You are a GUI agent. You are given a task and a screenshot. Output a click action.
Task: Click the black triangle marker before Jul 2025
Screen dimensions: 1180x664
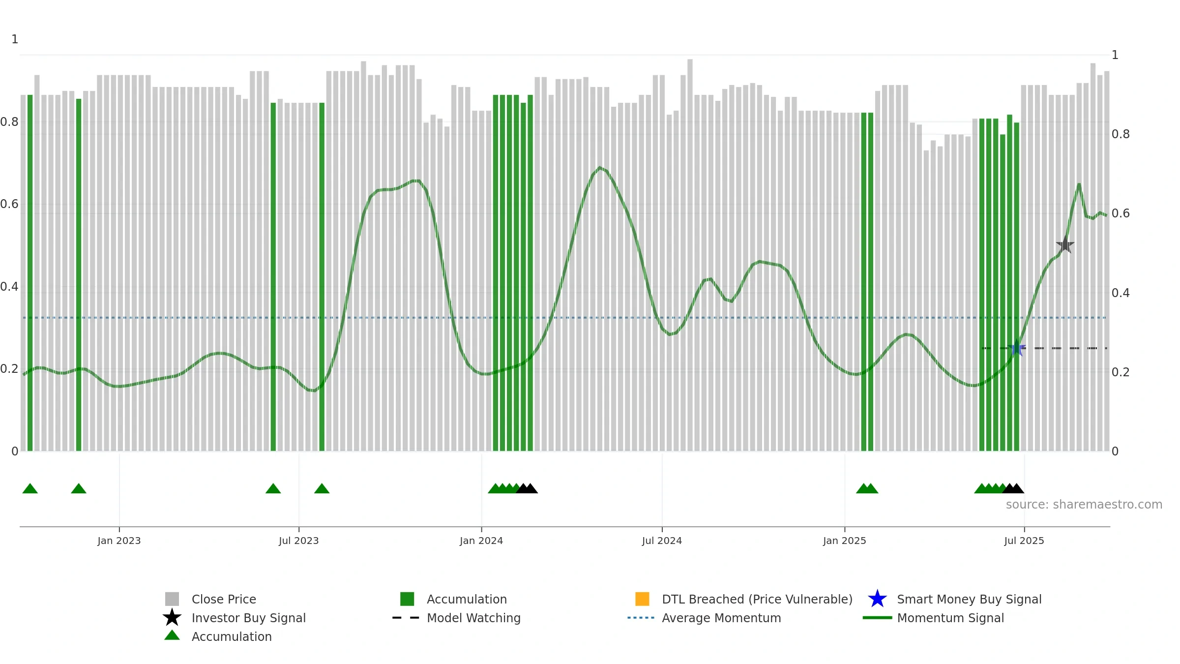tap(1013, 488)
